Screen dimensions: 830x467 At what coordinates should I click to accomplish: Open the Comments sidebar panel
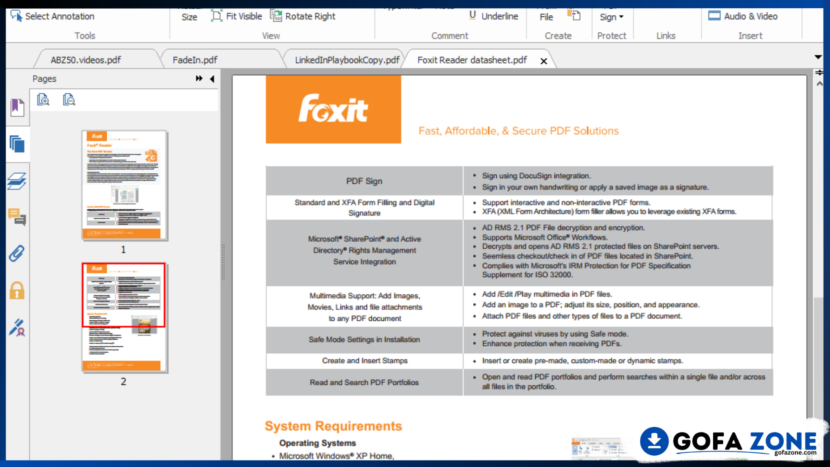tap(17, 217)
